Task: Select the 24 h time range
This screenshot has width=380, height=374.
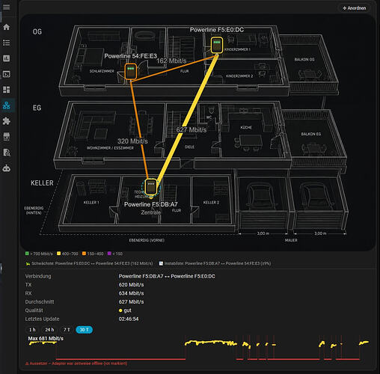Action: [49, 330]
